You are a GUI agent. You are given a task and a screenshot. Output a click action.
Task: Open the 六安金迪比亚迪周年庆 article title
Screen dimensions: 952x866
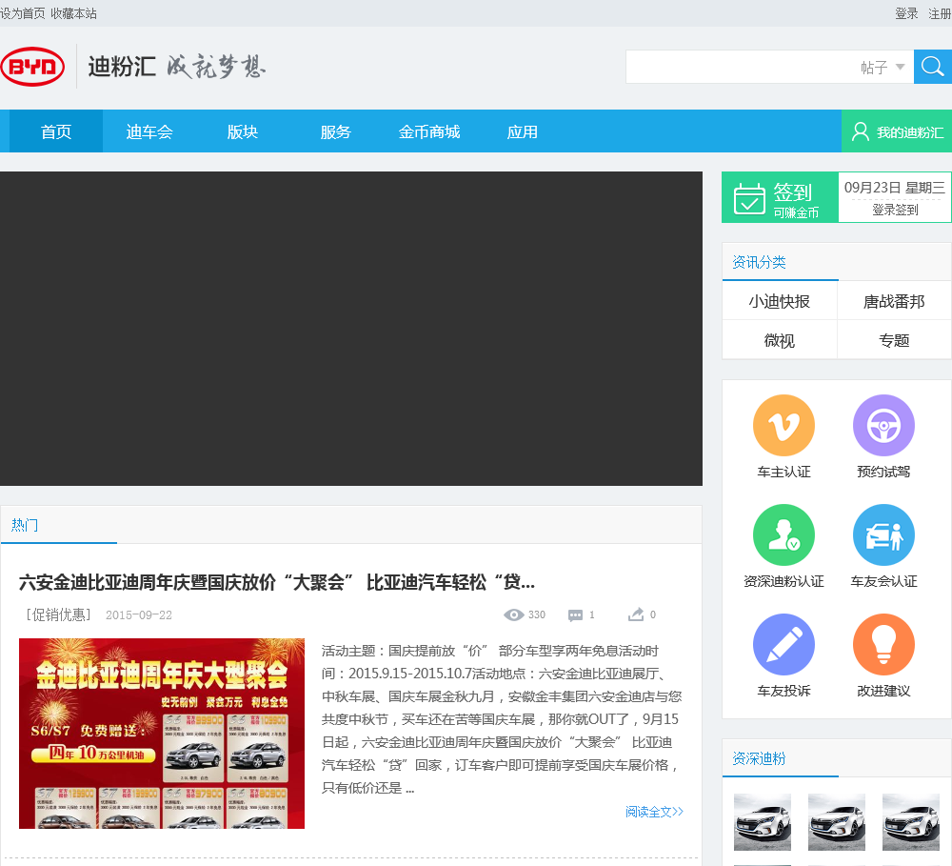[x=277, y=582]
